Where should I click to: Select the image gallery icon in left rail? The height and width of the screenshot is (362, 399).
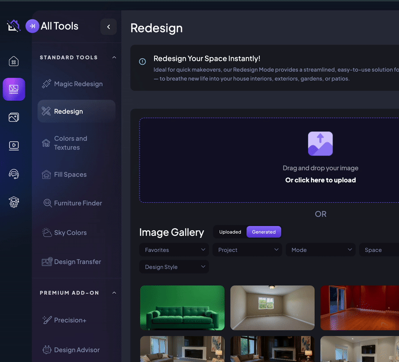point(14,118)
